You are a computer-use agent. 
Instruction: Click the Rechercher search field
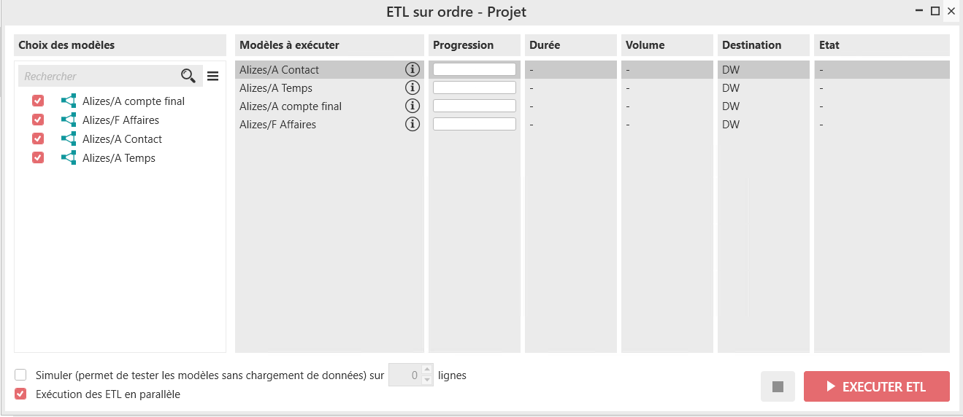point(99,76)
